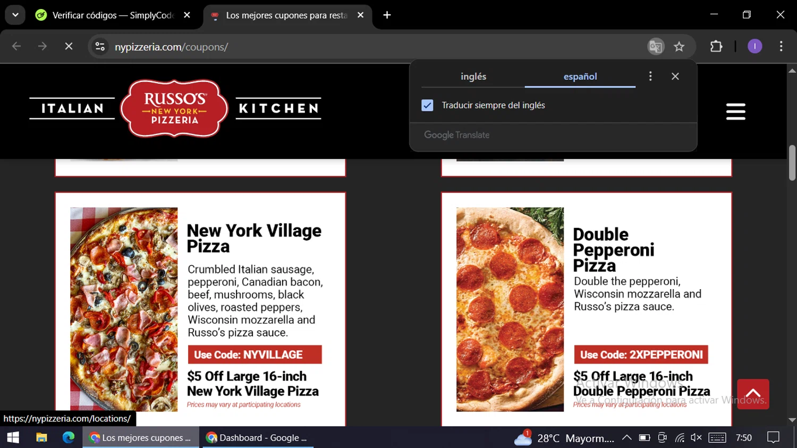
Task: Open a new browser tab
Action: 387,15
